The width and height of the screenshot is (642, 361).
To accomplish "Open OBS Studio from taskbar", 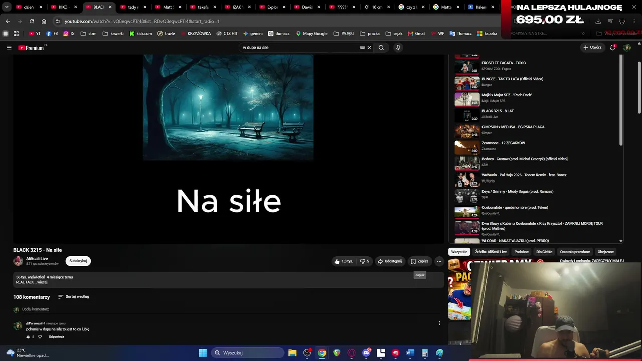I will pos(307,353).
